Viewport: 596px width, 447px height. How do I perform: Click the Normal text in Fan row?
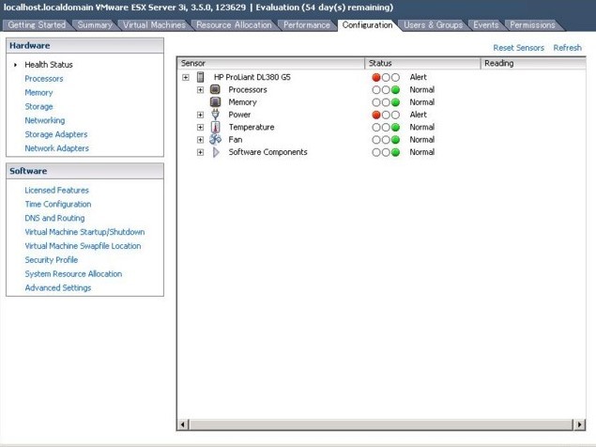click(x=422, y=140)
